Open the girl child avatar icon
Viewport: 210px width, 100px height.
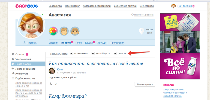(x=75, y=31)
